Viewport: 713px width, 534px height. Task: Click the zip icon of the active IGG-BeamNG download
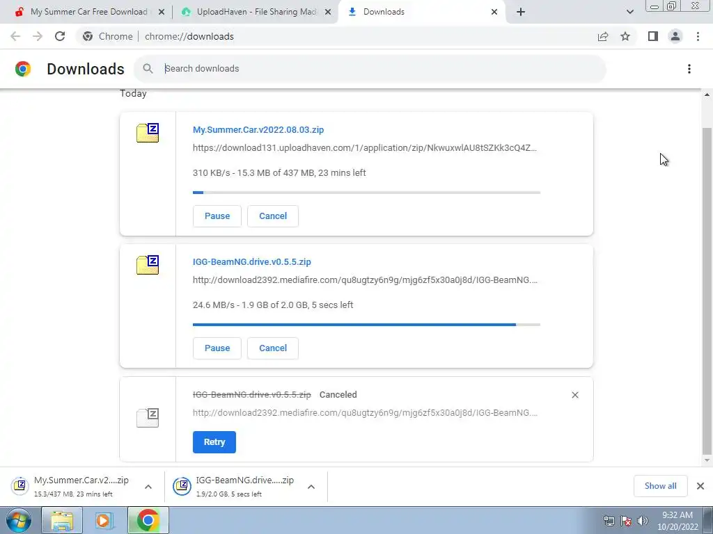pyautogui.click(x=148, y=265)
